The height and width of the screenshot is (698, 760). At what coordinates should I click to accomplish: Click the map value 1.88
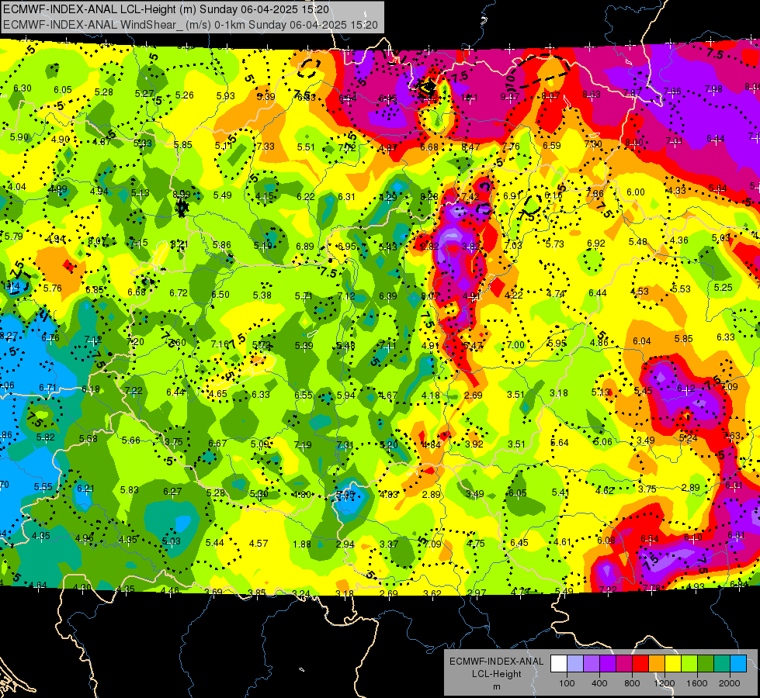click(x=302, y=544)
